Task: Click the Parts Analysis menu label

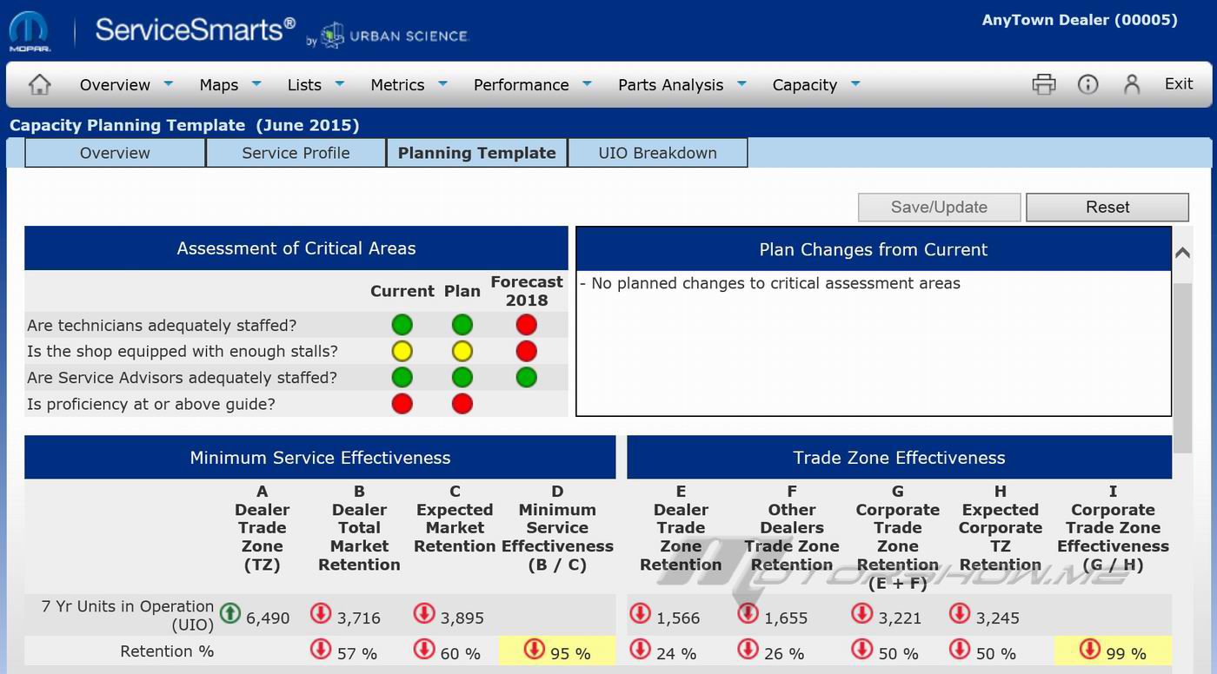Action: (670, 84)
